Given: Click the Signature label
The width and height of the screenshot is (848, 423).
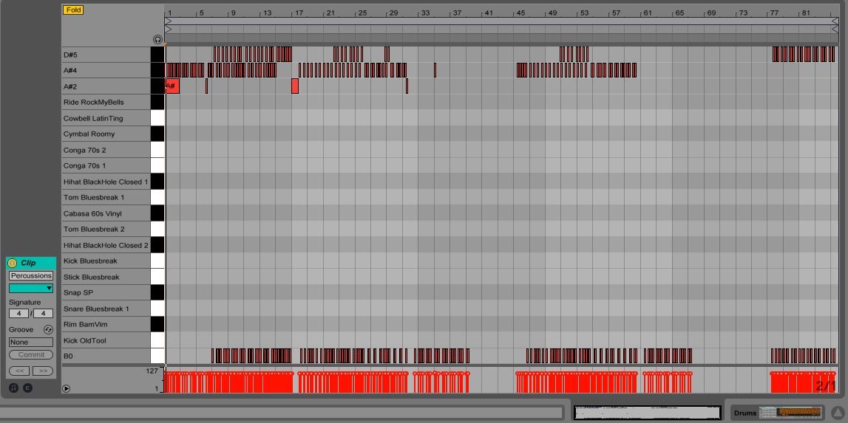Looking at the screenshot, I should [x=25, y=302].
